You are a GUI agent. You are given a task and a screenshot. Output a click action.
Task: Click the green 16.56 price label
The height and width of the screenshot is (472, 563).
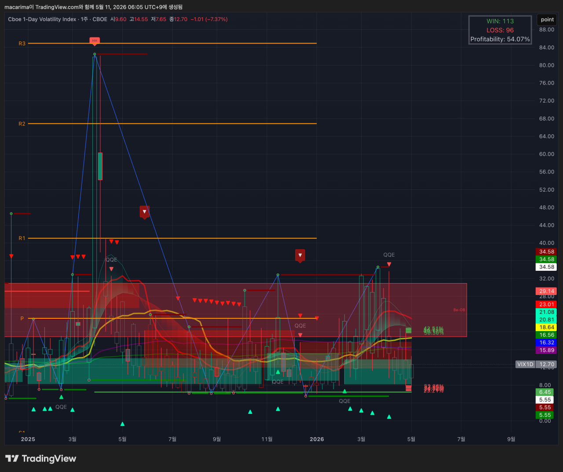click(547, 335)
